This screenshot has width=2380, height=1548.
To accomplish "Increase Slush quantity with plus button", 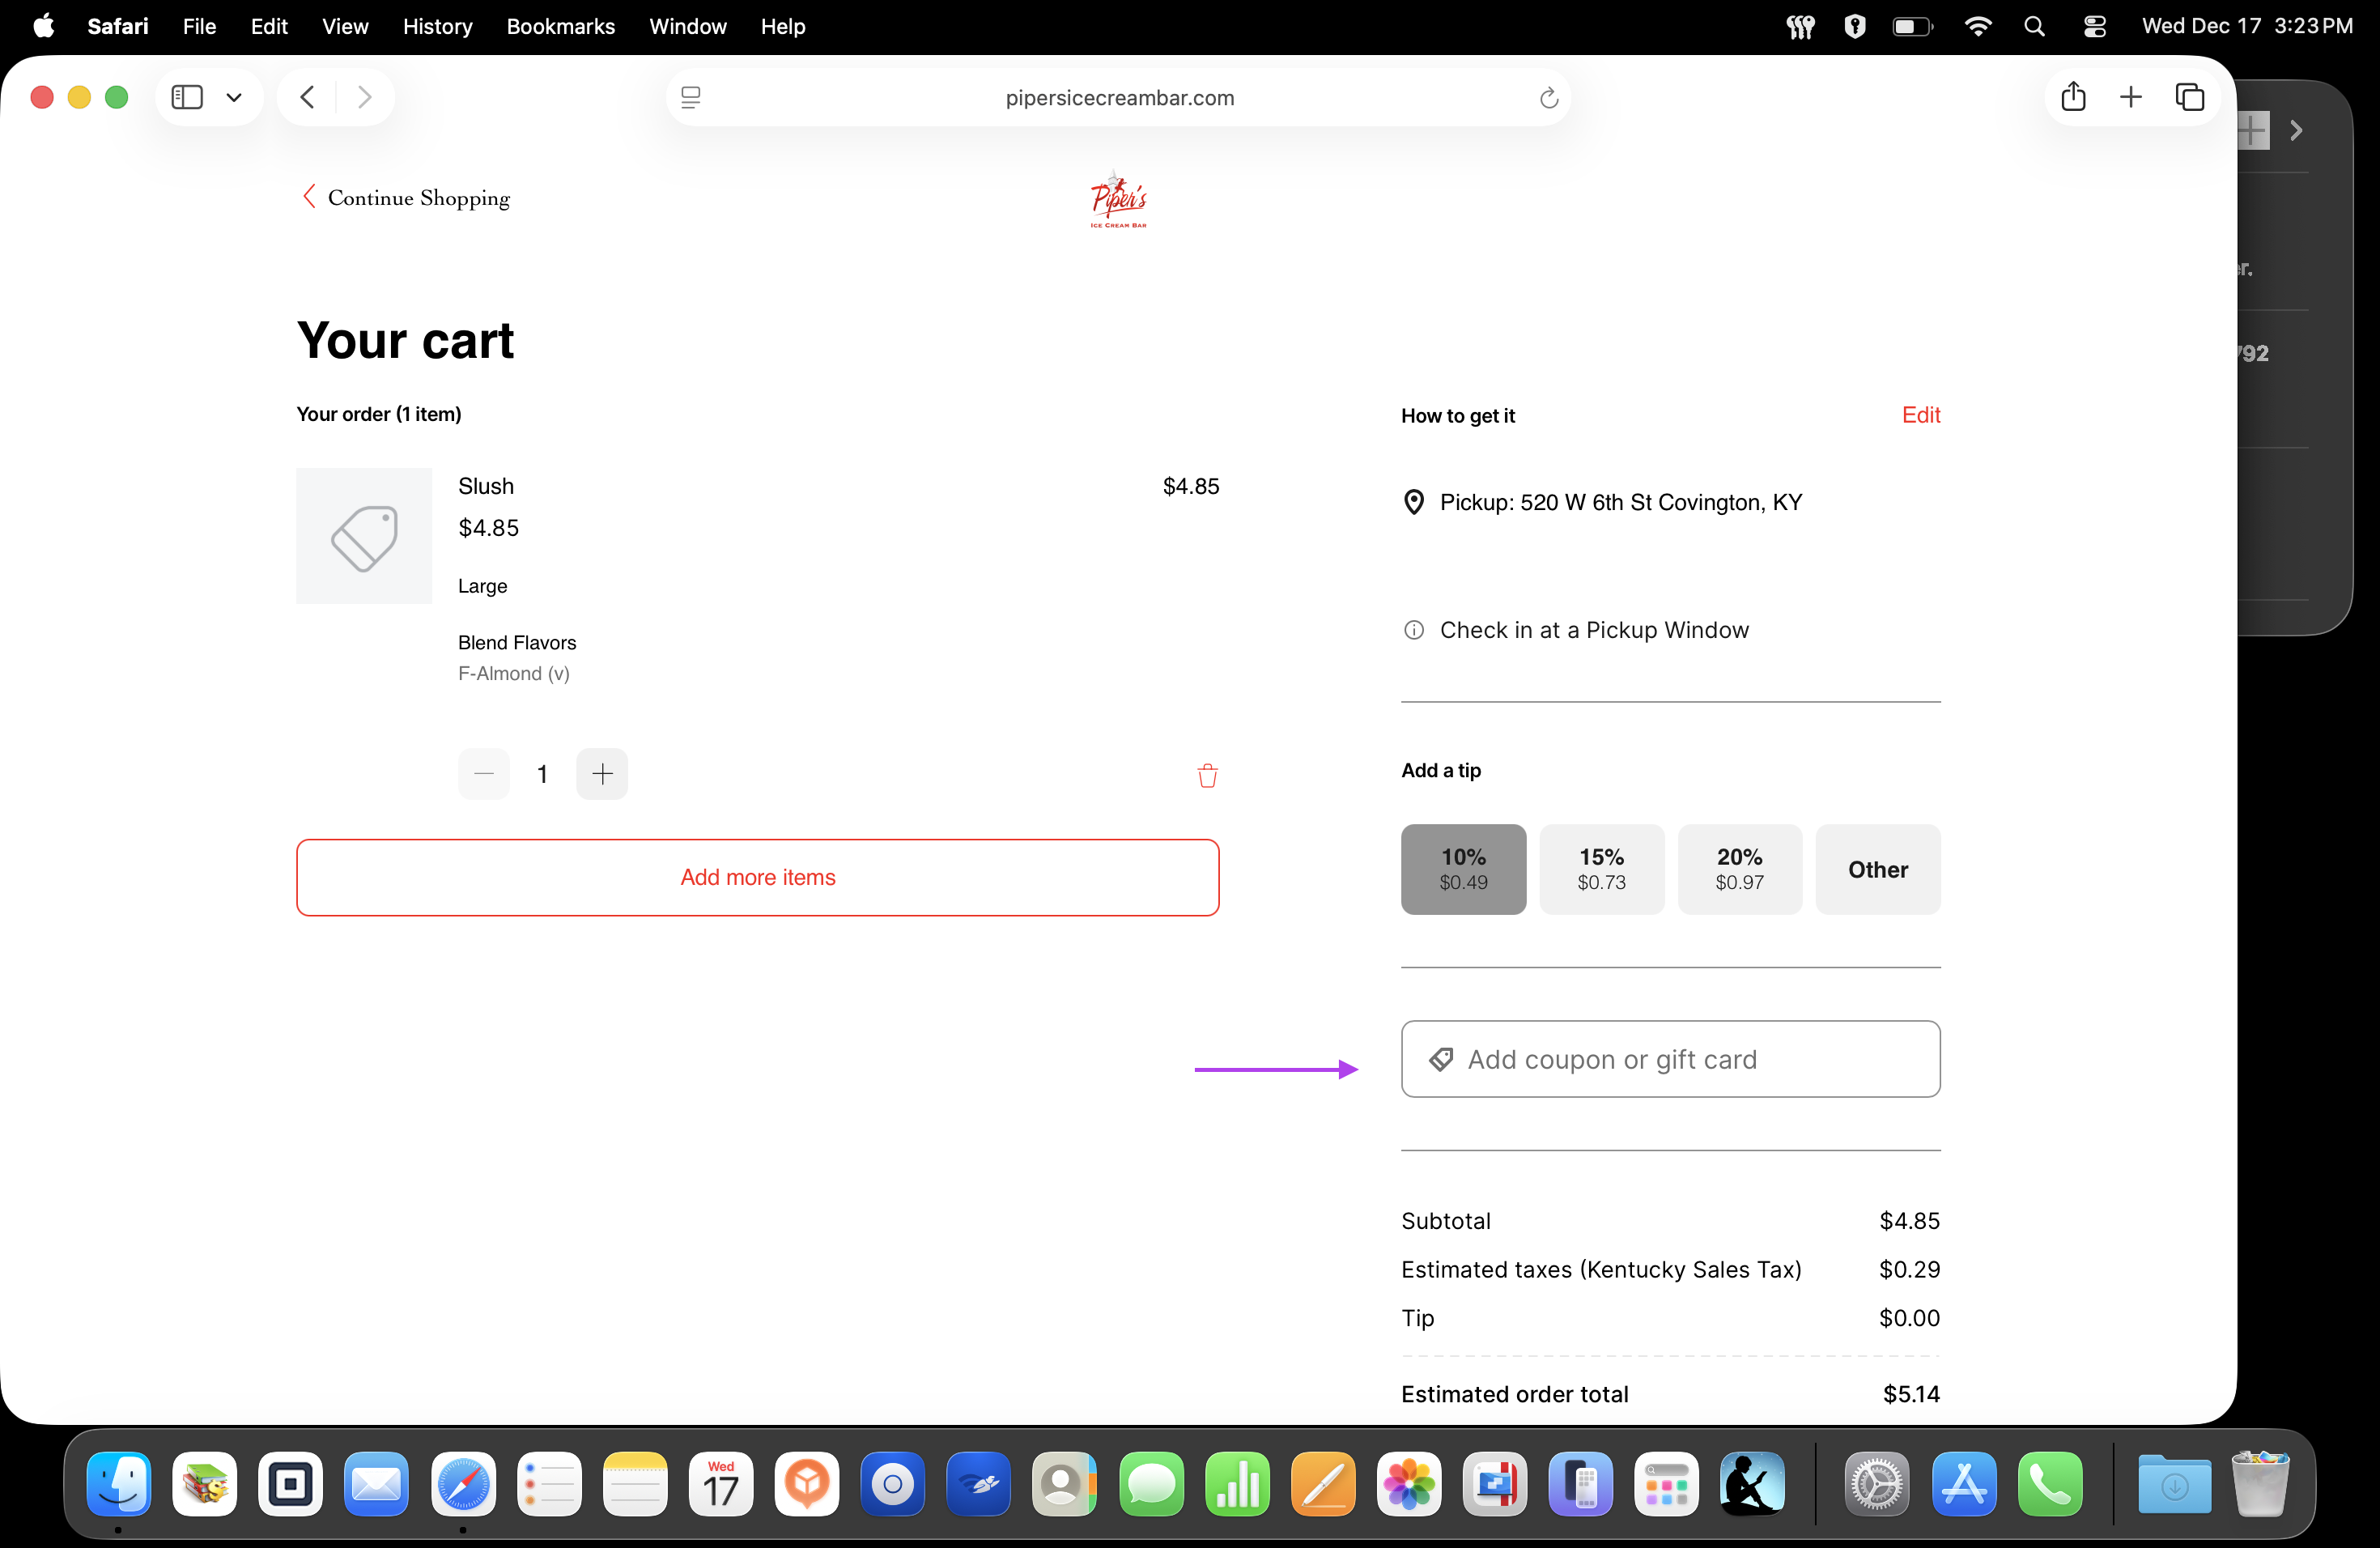I will [602, 773].
